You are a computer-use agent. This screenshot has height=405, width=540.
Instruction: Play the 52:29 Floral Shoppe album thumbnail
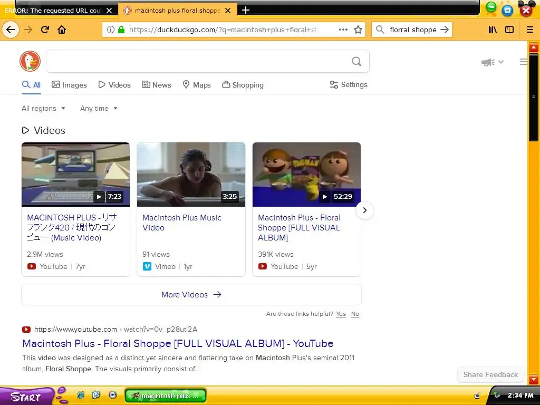pyautogui.click(x=306, y=175)
